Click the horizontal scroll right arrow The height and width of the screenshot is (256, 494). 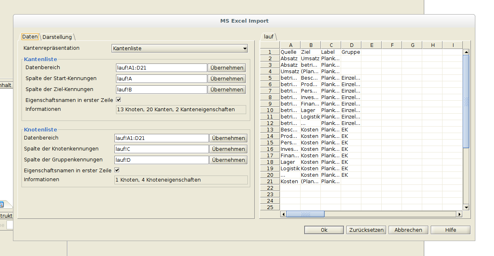[x=460, y=214]
